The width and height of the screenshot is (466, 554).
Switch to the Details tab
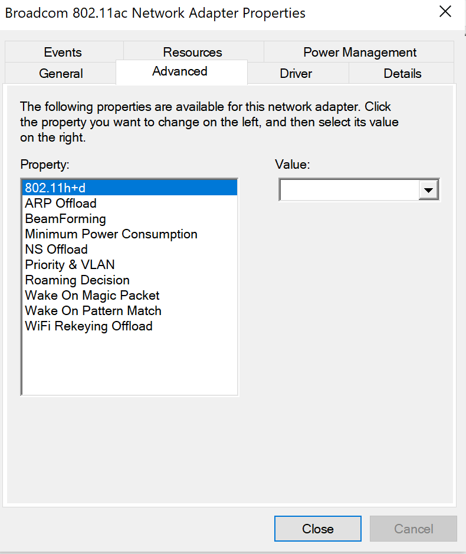(x=402, y=73)
